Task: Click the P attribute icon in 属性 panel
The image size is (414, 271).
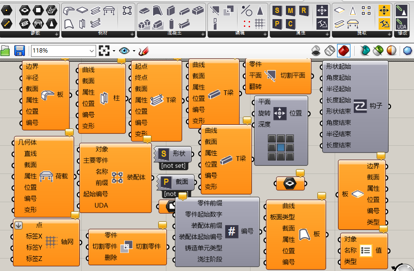Action: 277,24
